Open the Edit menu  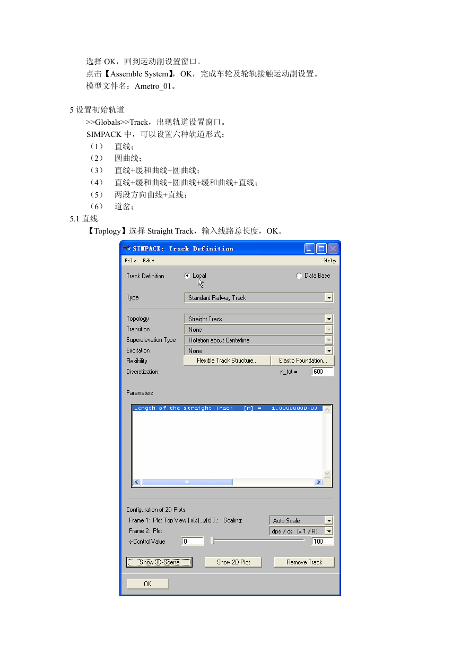coord(149,261)
